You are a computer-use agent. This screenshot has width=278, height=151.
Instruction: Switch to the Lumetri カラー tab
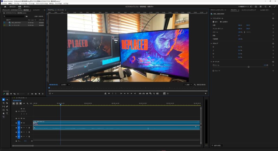(265, 10)
